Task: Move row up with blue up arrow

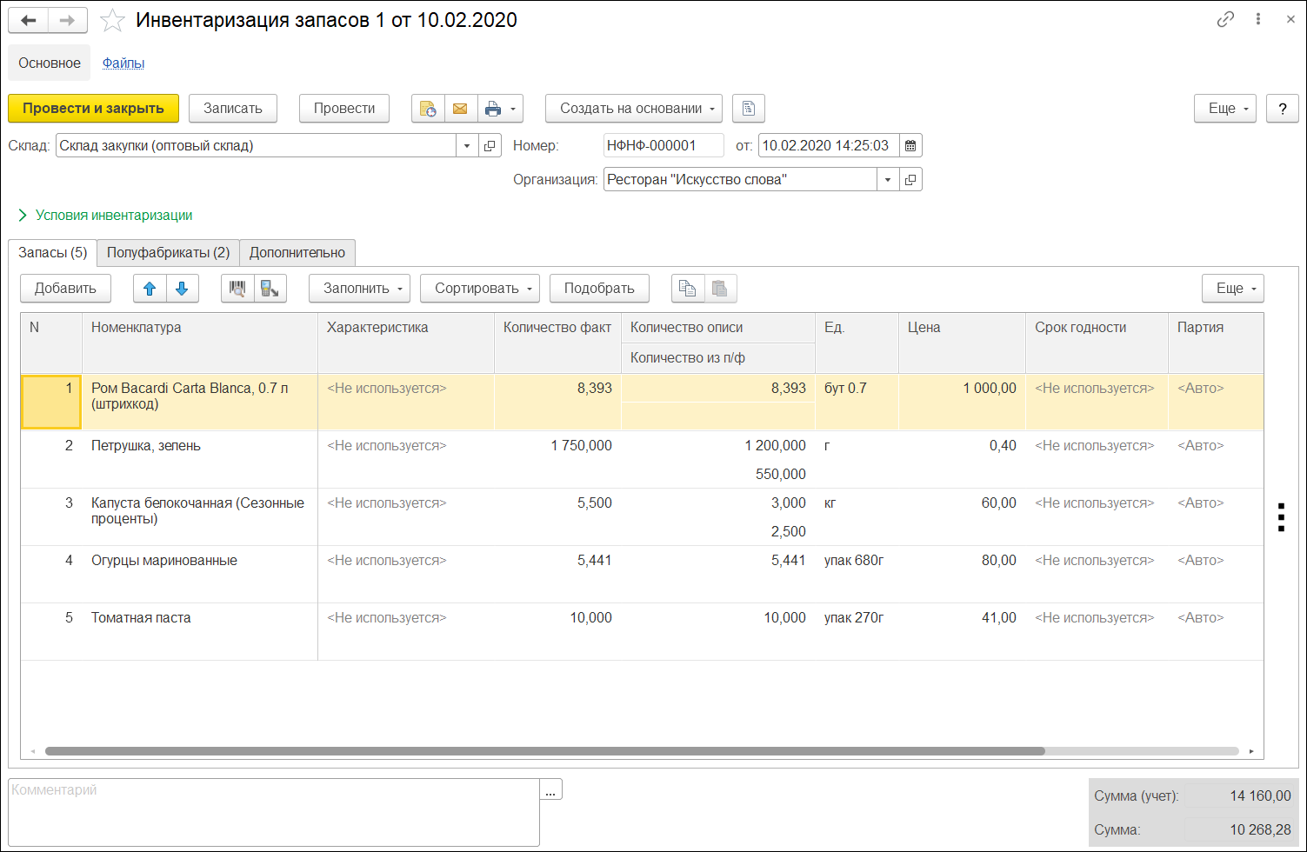Action: pos(150,289)
